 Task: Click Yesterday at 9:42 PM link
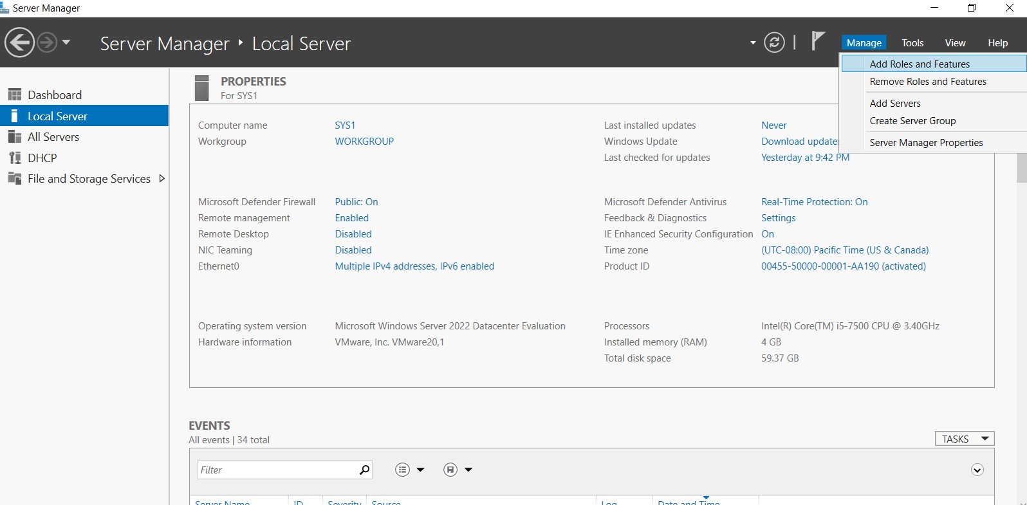(805, 158)
